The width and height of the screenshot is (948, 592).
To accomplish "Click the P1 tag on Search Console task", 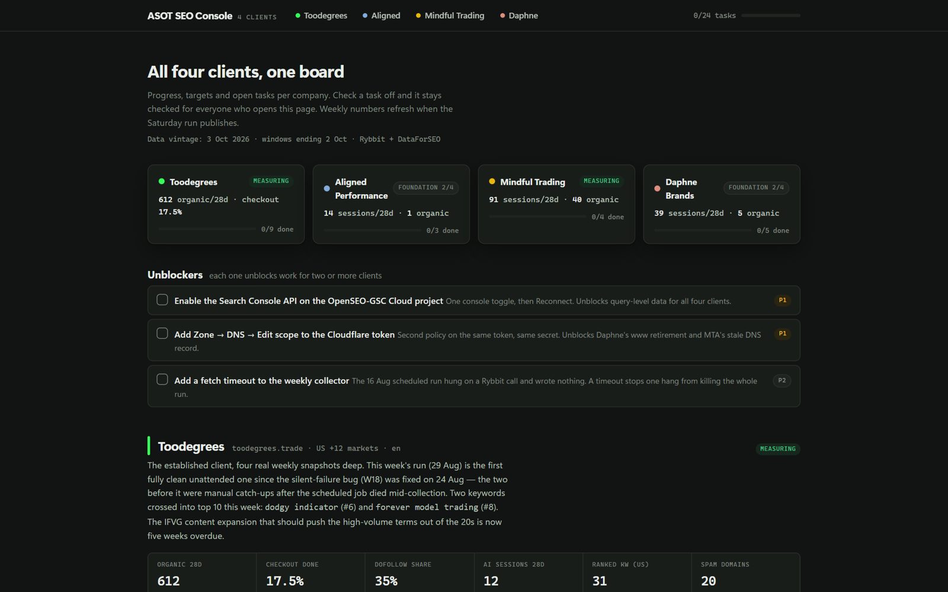I will pos(782,300).
